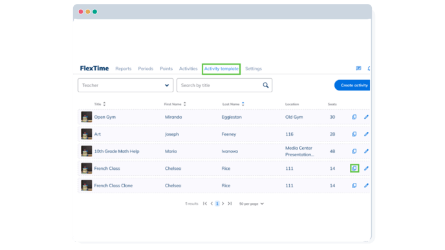Image resolution: width=445 pixels, height=250 pixels.
Task: Copy the French Class Clone template
Action: [x=354, y=185]
